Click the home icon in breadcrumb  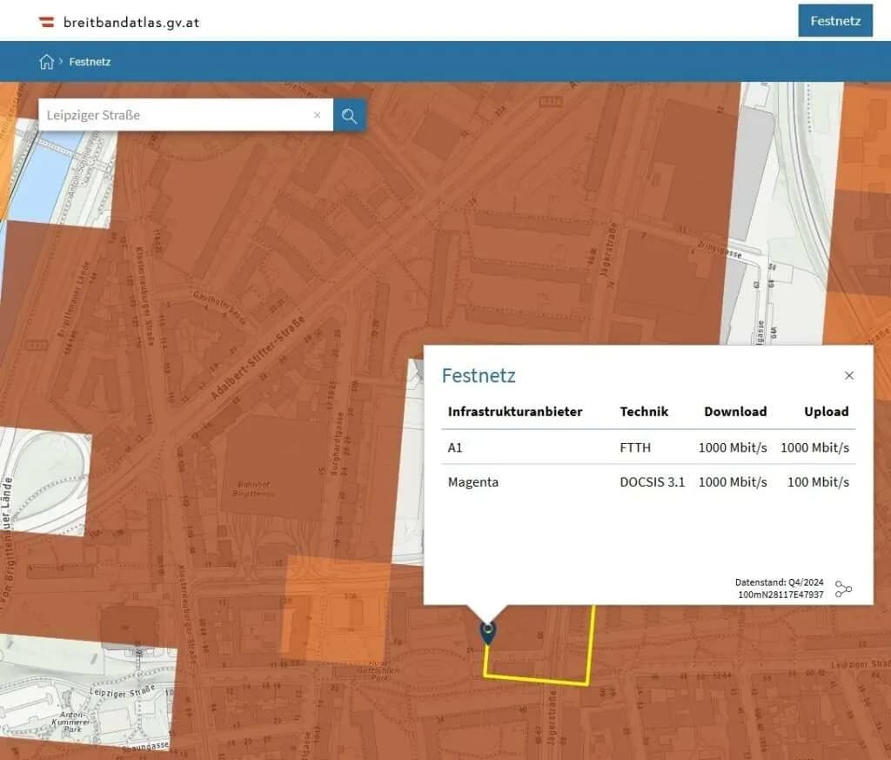pyautogui.click(x=47, y=62)
